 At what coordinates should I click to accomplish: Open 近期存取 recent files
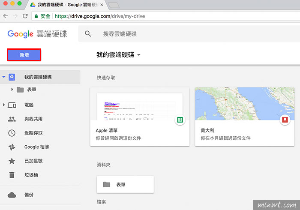click(x=33, y=133)
